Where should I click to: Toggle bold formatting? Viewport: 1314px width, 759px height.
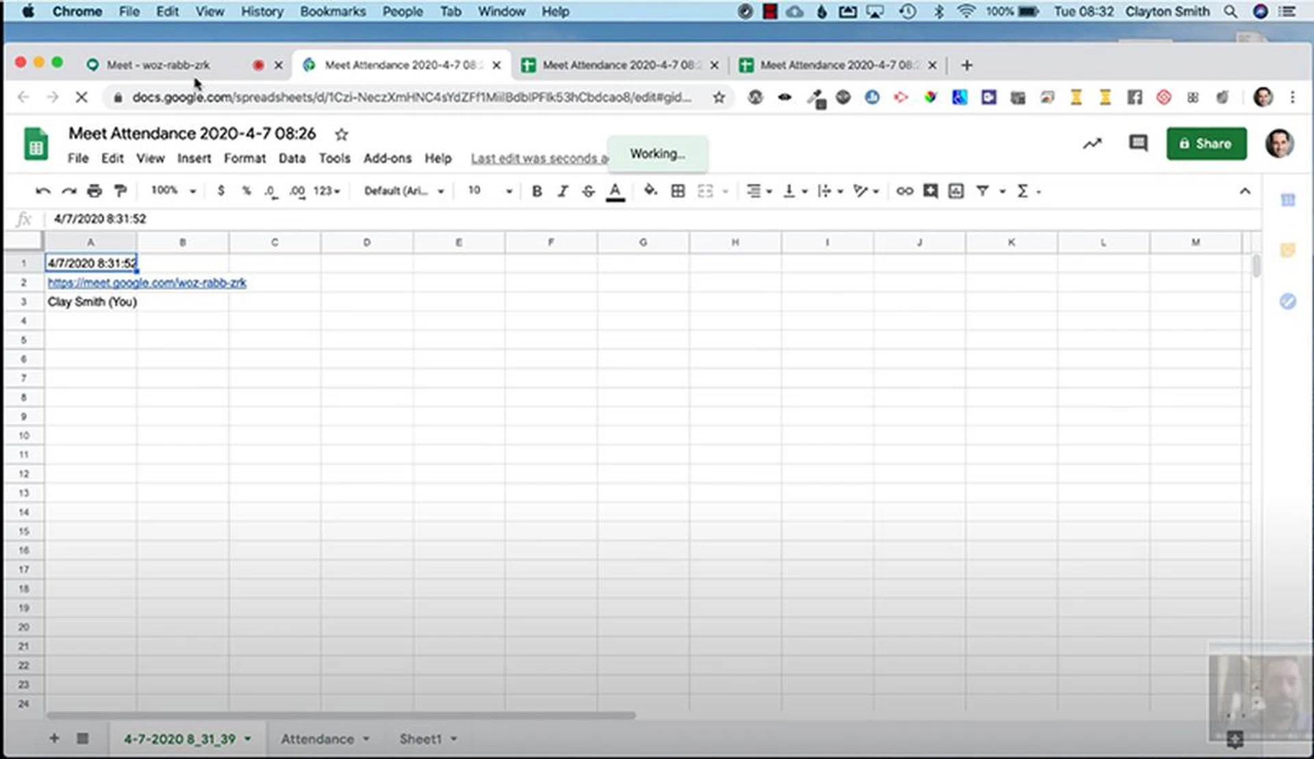tap(537, 191)
